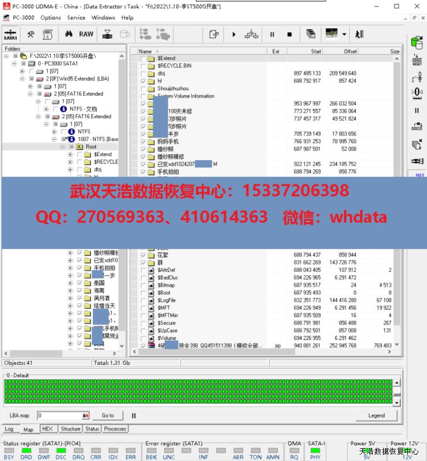Check the $RECYCLE.BIN checkbox in file list

(143, 66)
